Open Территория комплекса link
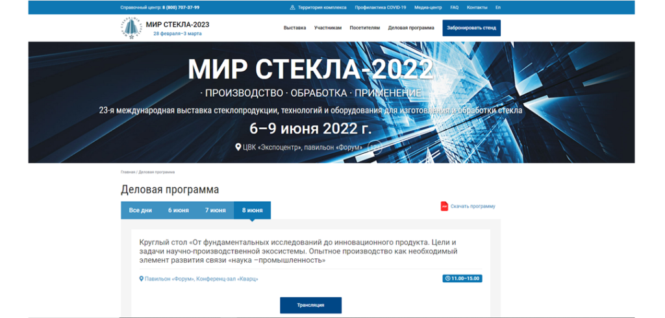The height and width of the screenshot is (318, 665). pyautogui.click(x=322, y=8)
